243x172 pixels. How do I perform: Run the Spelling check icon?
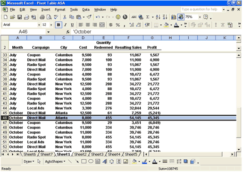(x=56, y=17)
